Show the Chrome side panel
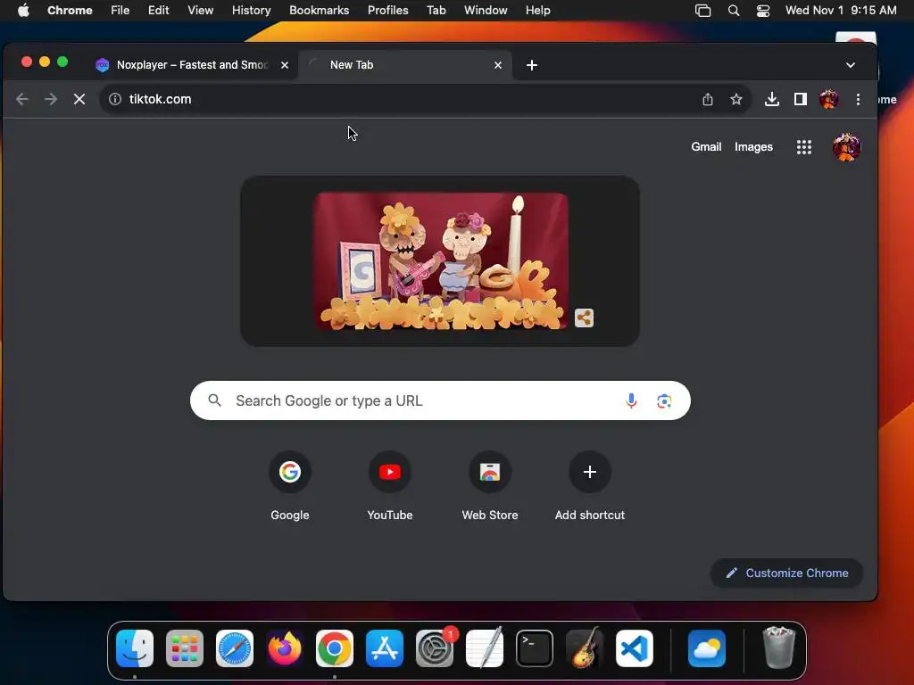The image size is (914, 685). [801, 99]
